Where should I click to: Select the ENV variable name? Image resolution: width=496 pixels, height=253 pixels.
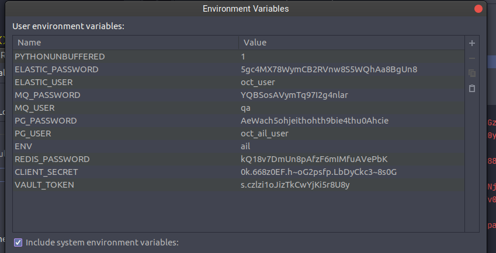tap(23, 146)
